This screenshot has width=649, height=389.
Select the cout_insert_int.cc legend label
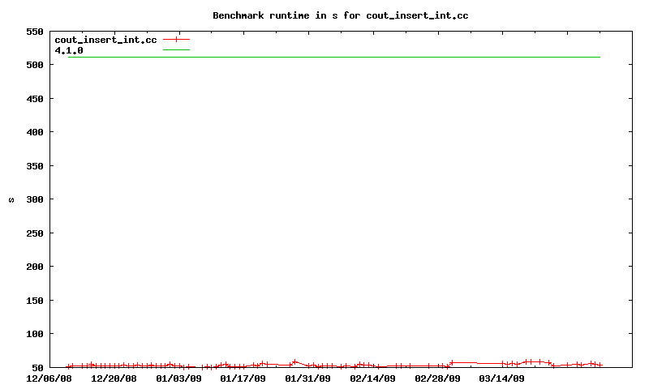click(x=105, y=40)
